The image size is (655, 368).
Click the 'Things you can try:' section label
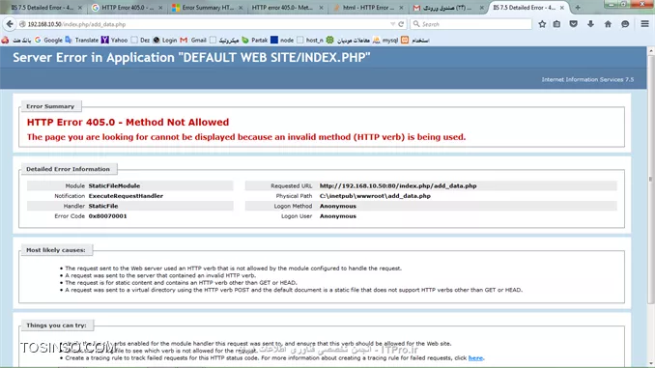point(56,325)
